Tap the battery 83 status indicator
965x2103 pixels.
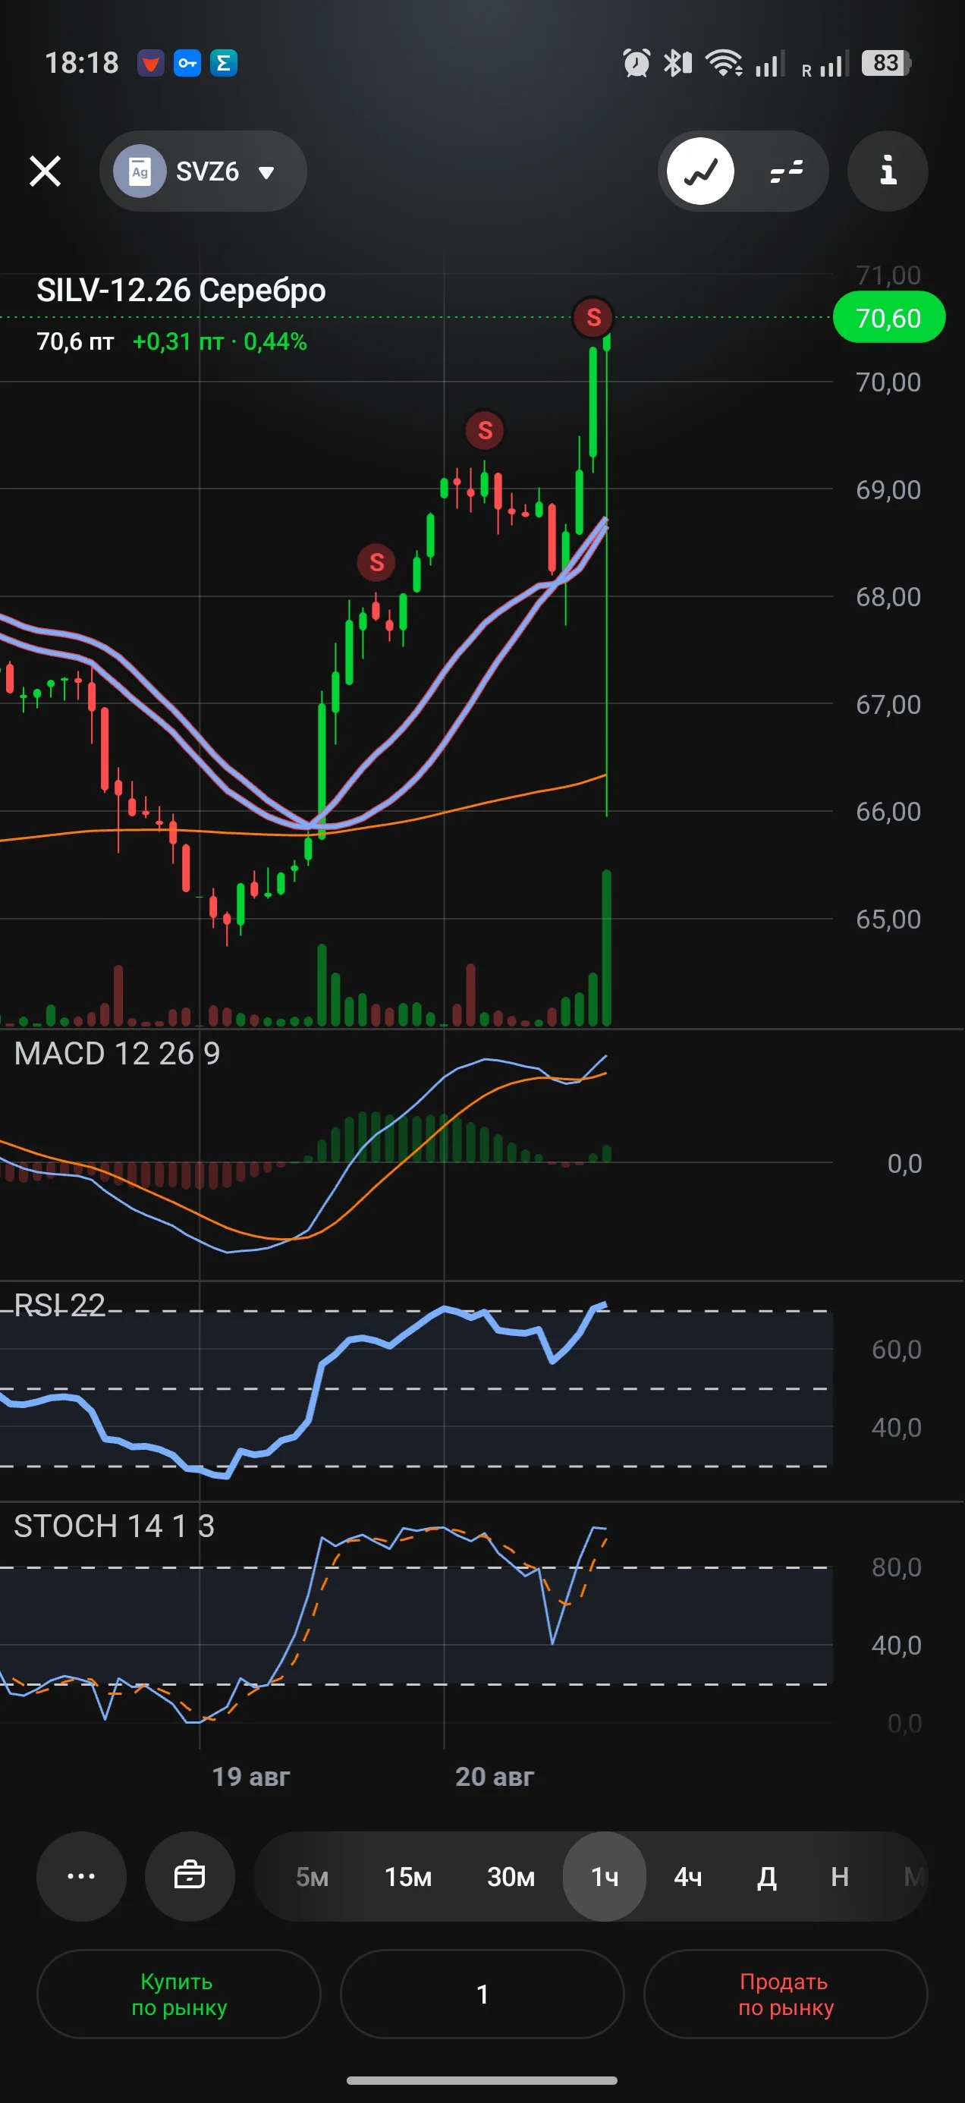(x=887, y=63)
